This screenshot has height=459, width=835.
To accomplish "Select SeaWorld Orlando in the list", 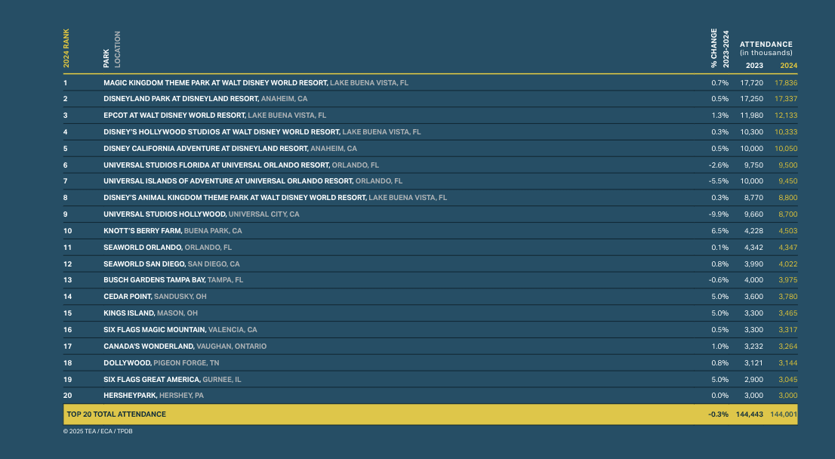I will [x=143, y=248].
